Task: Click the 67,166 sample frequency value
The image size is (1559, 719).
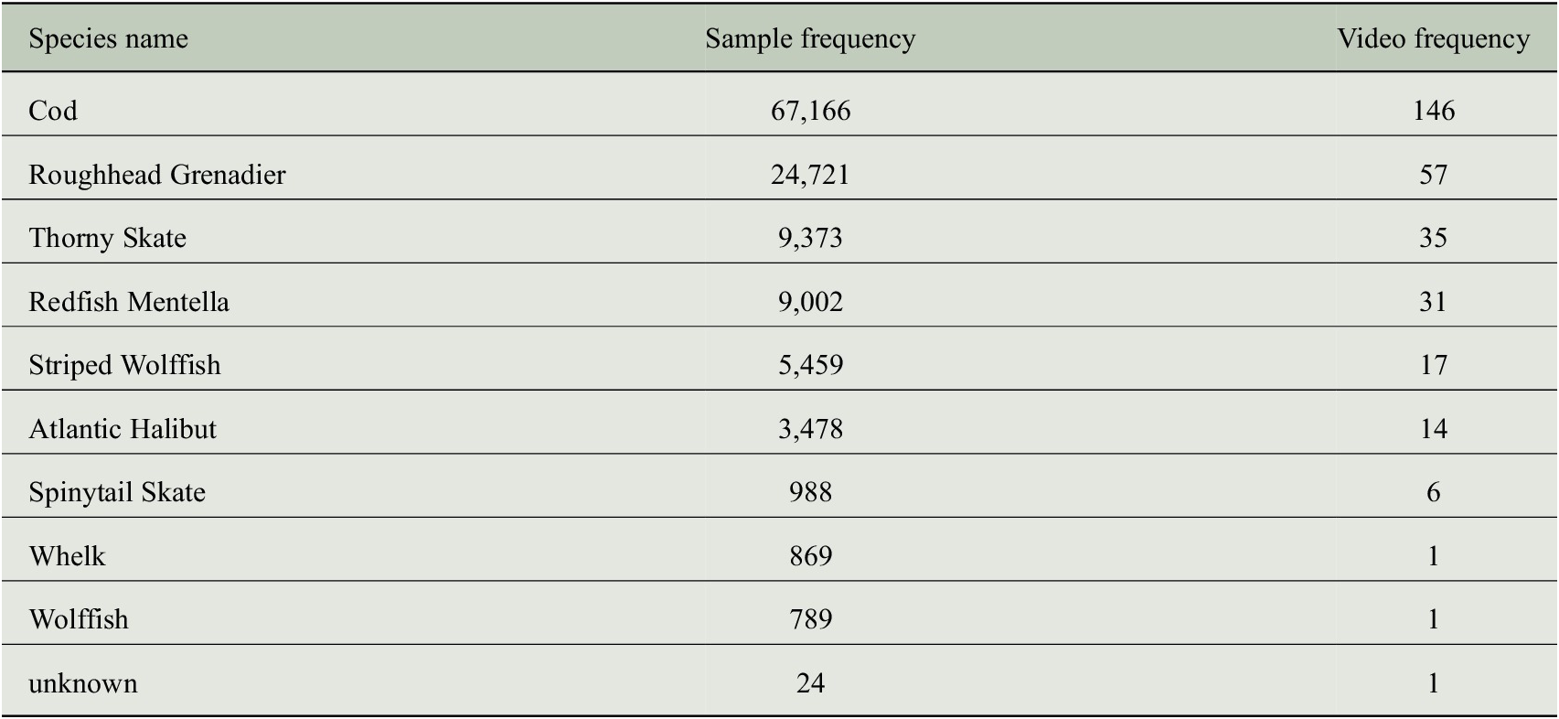Action: pos(810,111)
